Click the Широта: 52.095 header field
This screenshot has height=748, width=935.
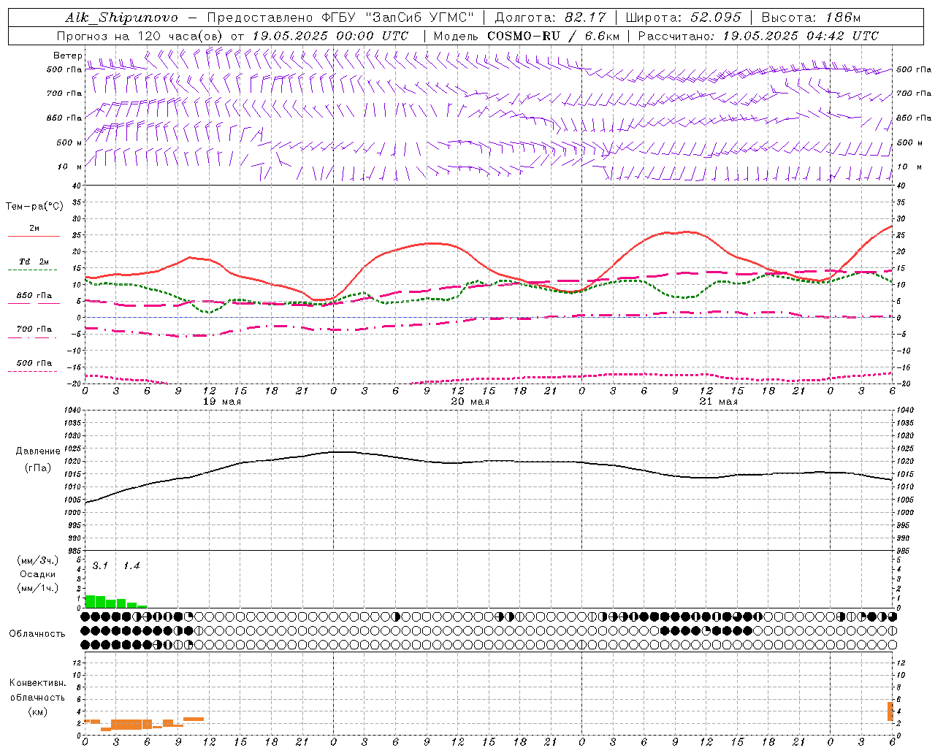[683, 18]
